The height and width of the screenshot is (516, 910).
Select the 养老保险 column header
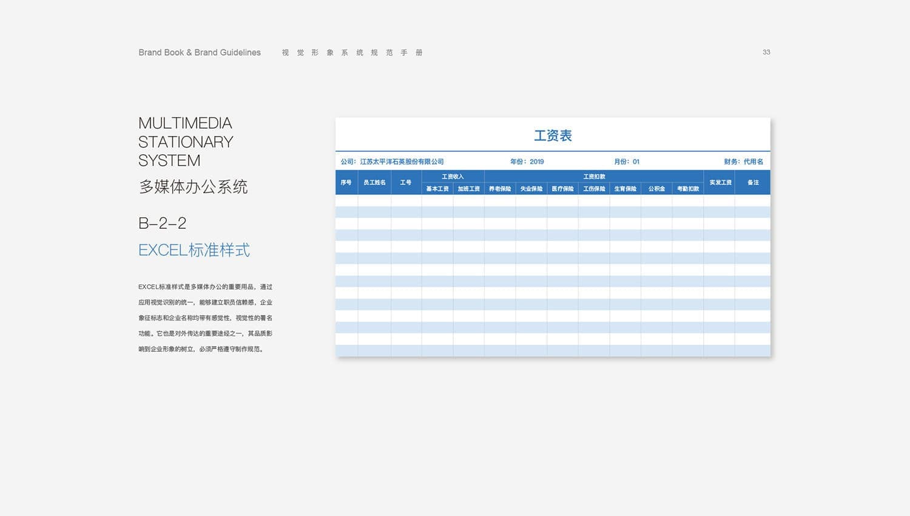pos(500,189)
